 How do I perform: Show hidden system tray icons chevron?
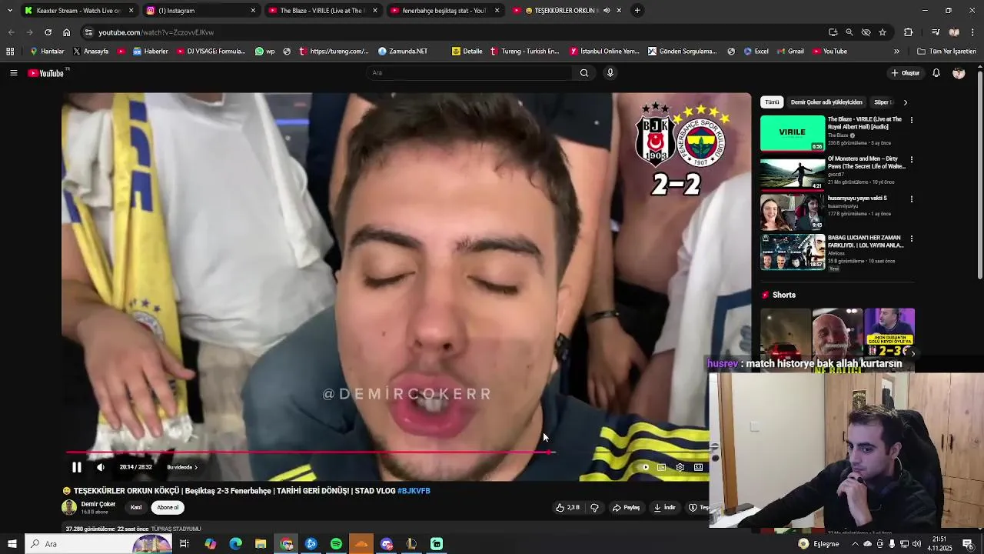coord(855,544)
